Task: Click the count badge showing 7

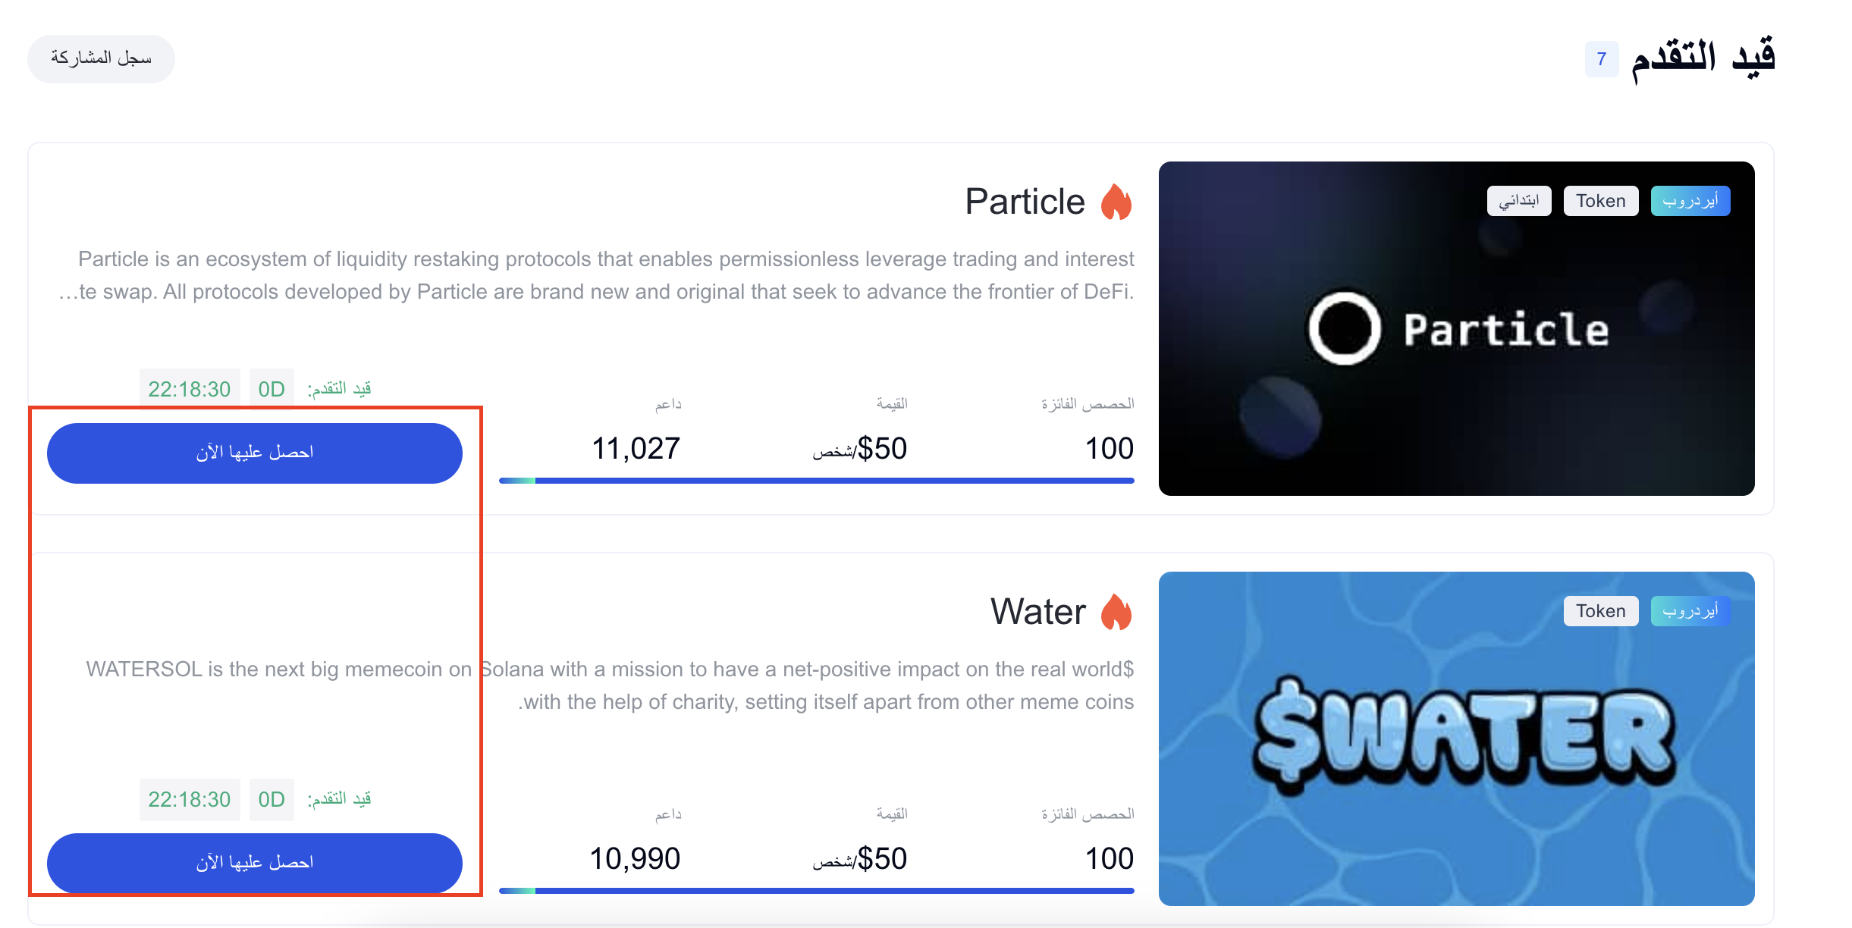Action: click(1601, 59)
